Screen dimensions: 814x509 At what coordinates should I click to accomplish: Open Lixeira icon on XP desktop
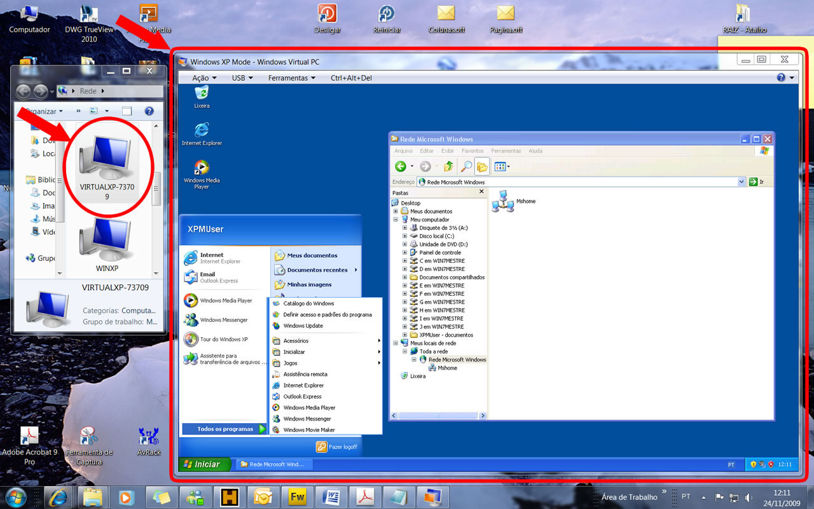pyautogui.click(x=202, y=95)
